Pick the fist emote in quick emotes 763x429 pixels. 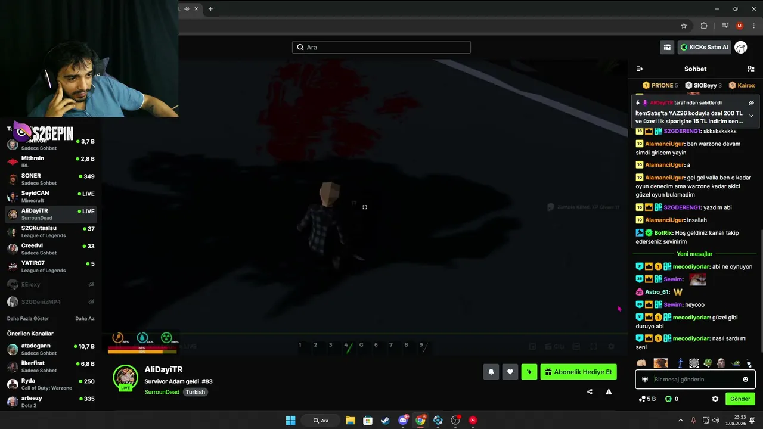coord(641,363)
